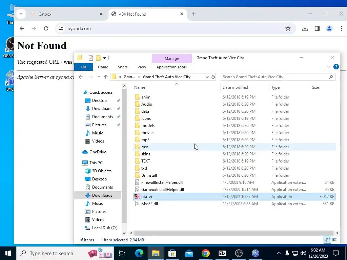Close the 404 Not Found tab
The image size is (347, 260).
click(182, 14)
